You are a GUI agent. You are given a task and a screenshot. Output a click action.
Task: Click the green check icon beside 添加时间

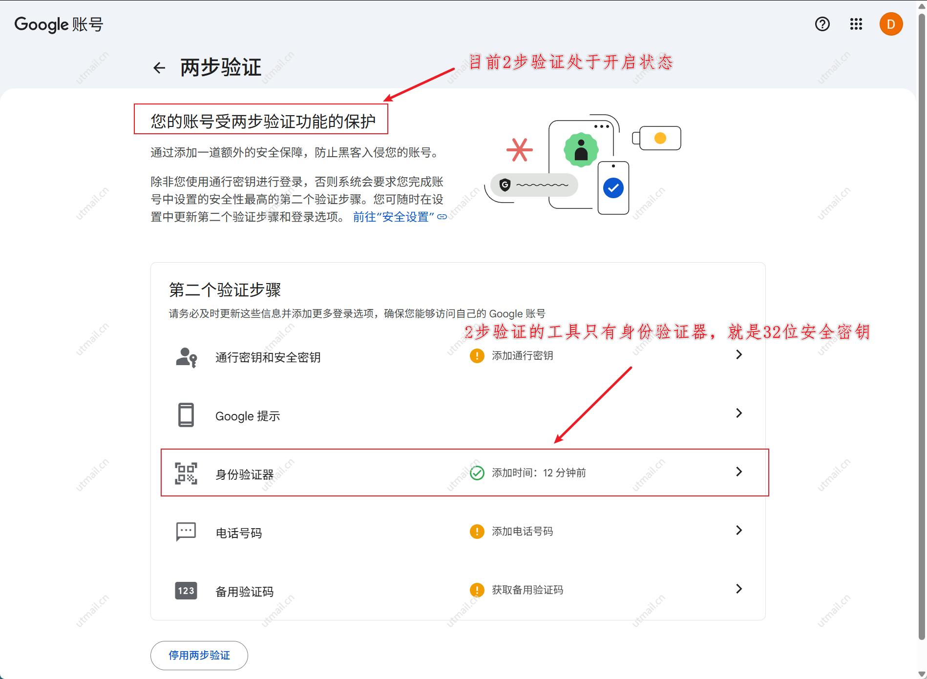(477, 473)
